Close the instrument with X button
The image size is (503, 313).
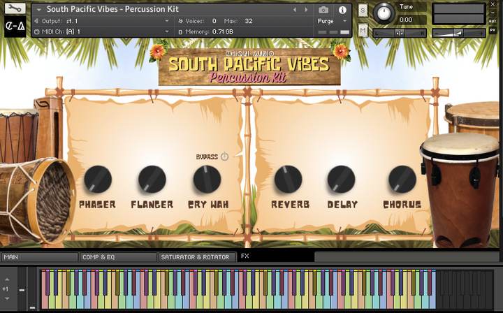(x=493, y=4)
